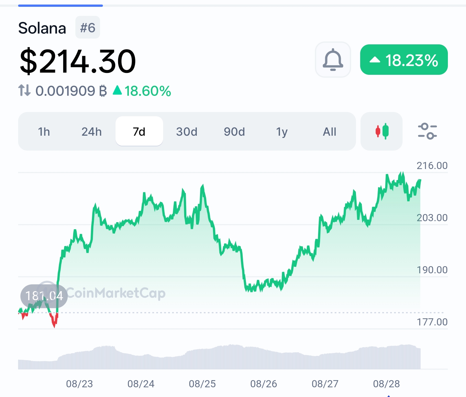
Task: Select the 7d timeframe tab
Action: point(139,131)
